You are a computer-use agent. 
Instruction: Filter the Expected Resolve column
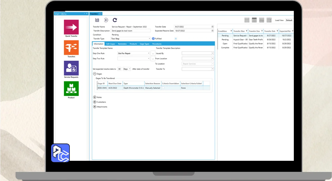coord(293,31)
